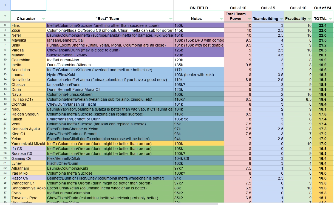Click the Sucrose/Mona C2/Mav team cell
This screenshot has width=334, height=205.
point(110,55)
